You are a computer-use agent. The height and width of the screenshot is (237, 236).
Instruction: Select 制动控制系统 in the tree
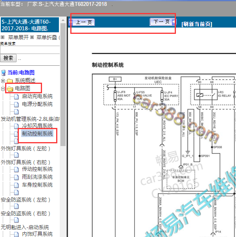[37, 133]
